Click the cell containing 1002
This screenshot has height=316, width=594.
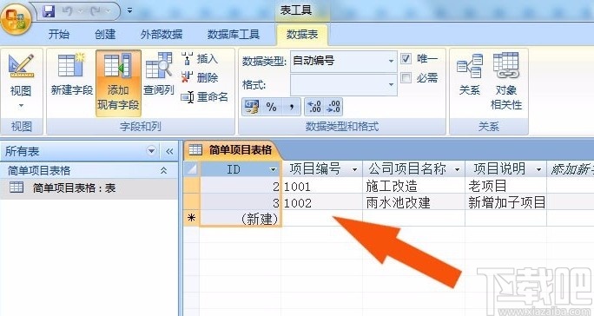click(321, 203)
